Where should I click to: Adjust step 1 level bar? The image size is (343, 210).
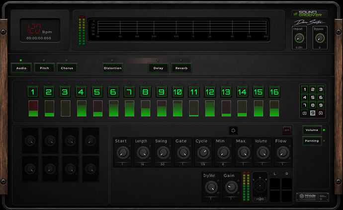tap(33, 108)
